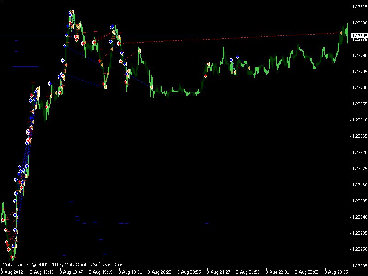Select the 1.23295 price level
Screen dimensions: 368x276
coord(360,233)
